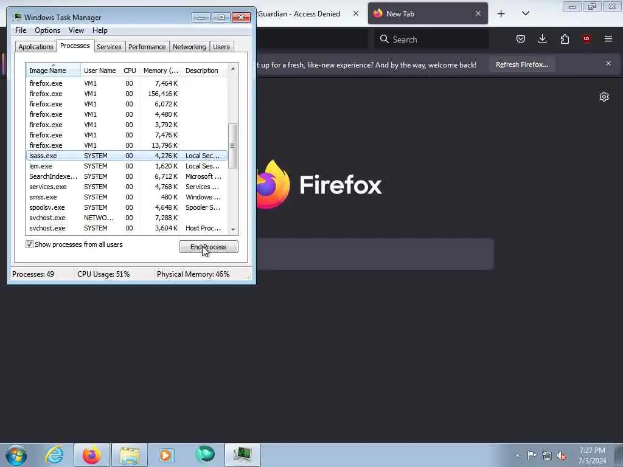
Task: Sort by the Description column header
Action: (x=204, y=71)
